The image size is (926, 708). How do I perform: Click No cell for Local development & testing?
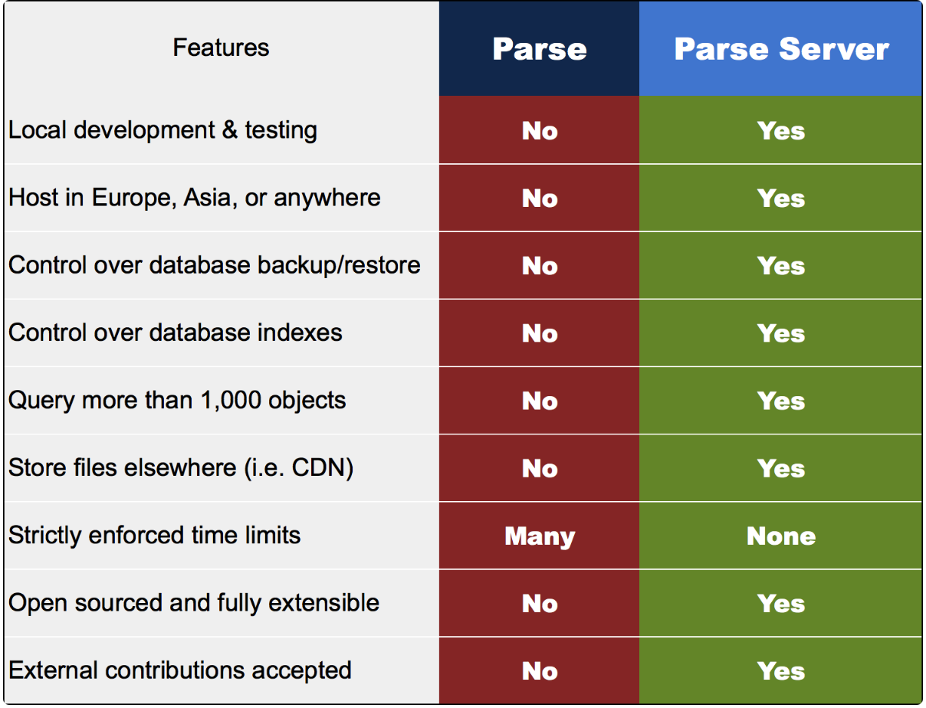539,131
